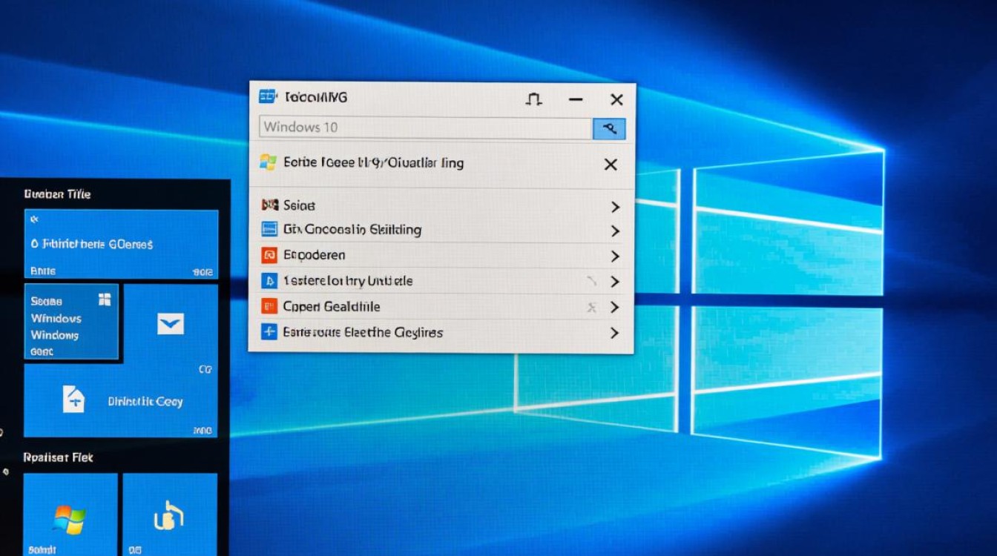
Task: Select the pin toggle in the title bar
Action: [x=533, y=99]
